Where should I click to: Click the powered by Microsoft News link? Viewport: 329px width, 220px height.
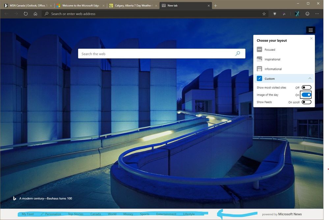[282, 214]
